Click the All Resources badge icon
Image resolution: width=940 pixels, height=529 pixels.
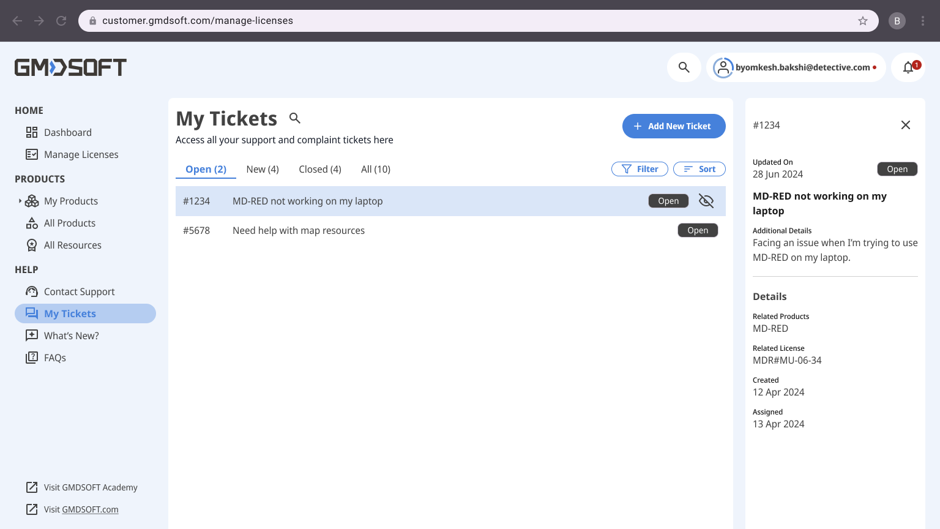coord(32,245)
